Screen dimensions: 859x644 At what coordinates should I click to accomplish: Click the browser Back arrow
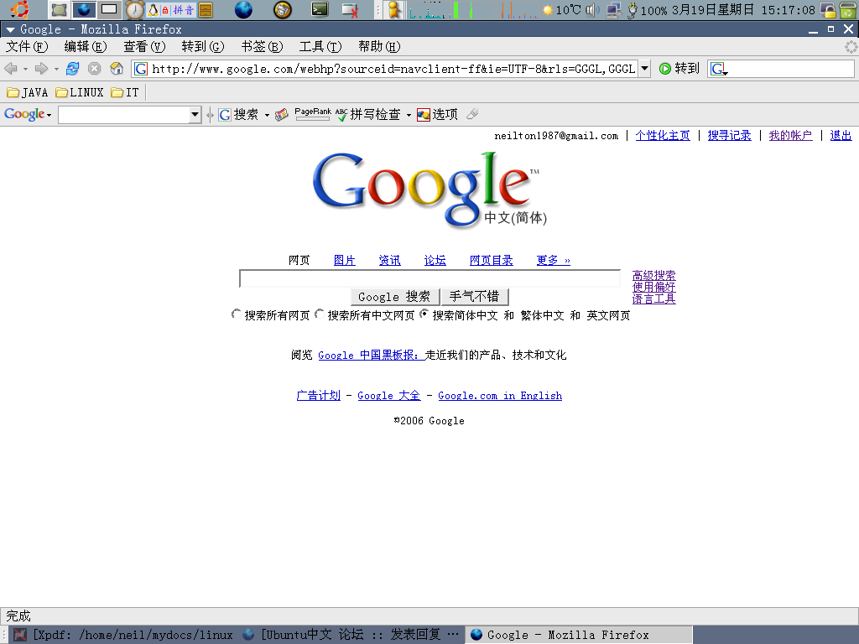click(x=10, y=69)
